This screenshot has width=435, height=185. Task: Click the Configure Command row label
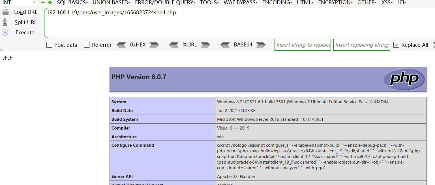click(133, 145)
